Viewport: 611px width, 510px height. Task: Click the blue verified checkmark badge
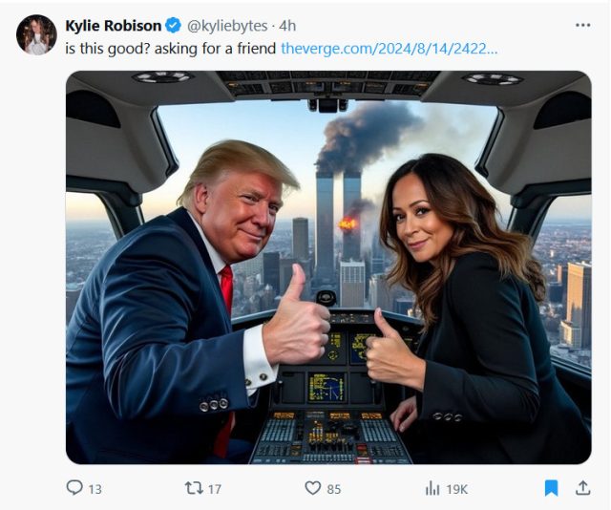[173, 26]
